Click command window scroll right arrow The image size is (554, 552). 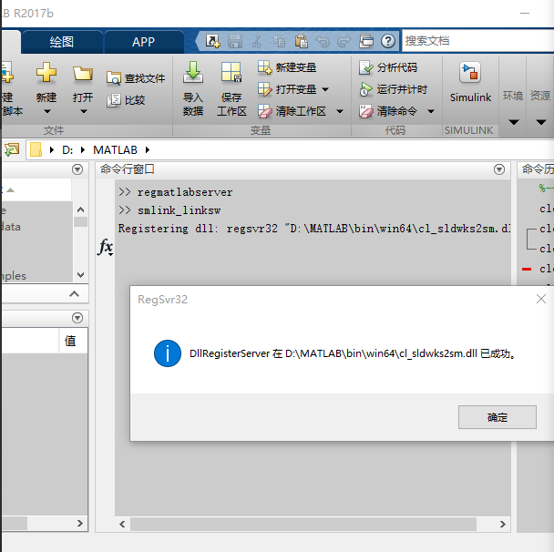(502, 524)
